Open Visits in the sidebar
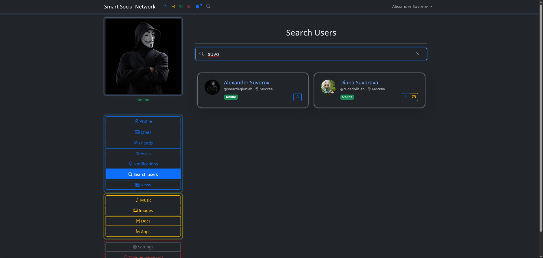This screenshot has width=543, height=258. point(143,154)
